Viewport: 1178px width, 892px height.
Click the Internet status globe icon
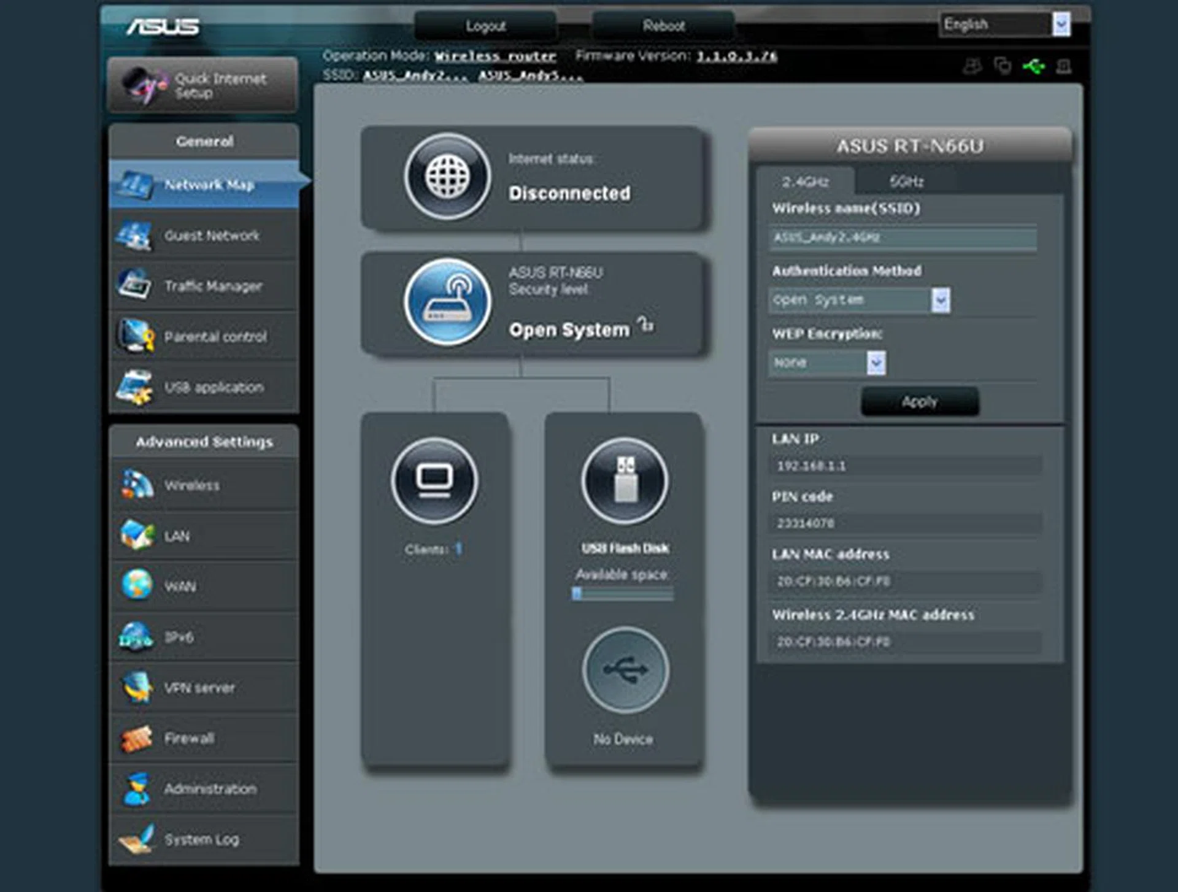click(x=447, y=177)
